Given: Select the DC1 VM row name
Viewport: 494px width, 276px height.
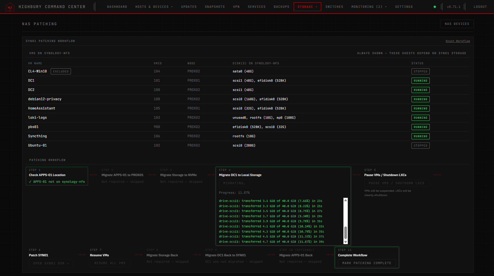Looking at the screenshot, I should (31, 81).
